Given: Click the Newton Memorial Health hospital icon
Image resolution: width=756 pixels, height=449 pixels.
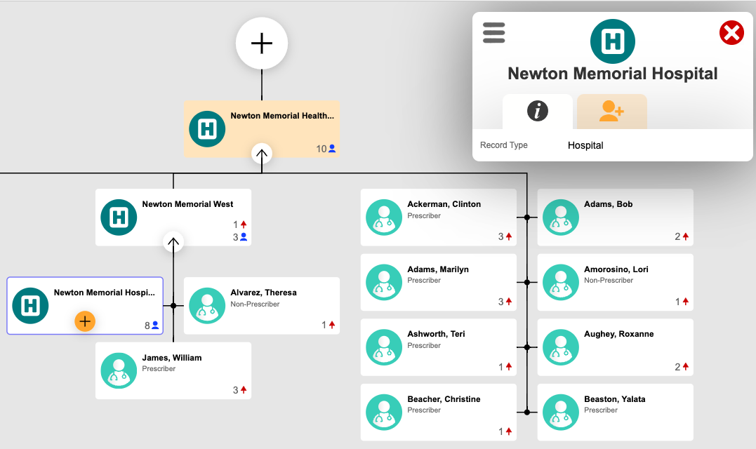Looking at the screenshot, I should click(x=207, y=129).
